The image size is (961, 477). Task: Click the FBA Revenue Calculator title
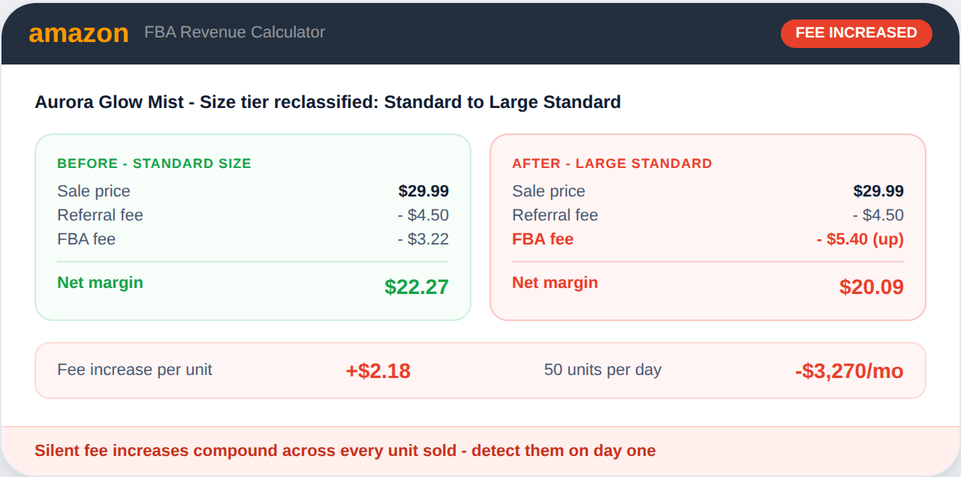234,32
